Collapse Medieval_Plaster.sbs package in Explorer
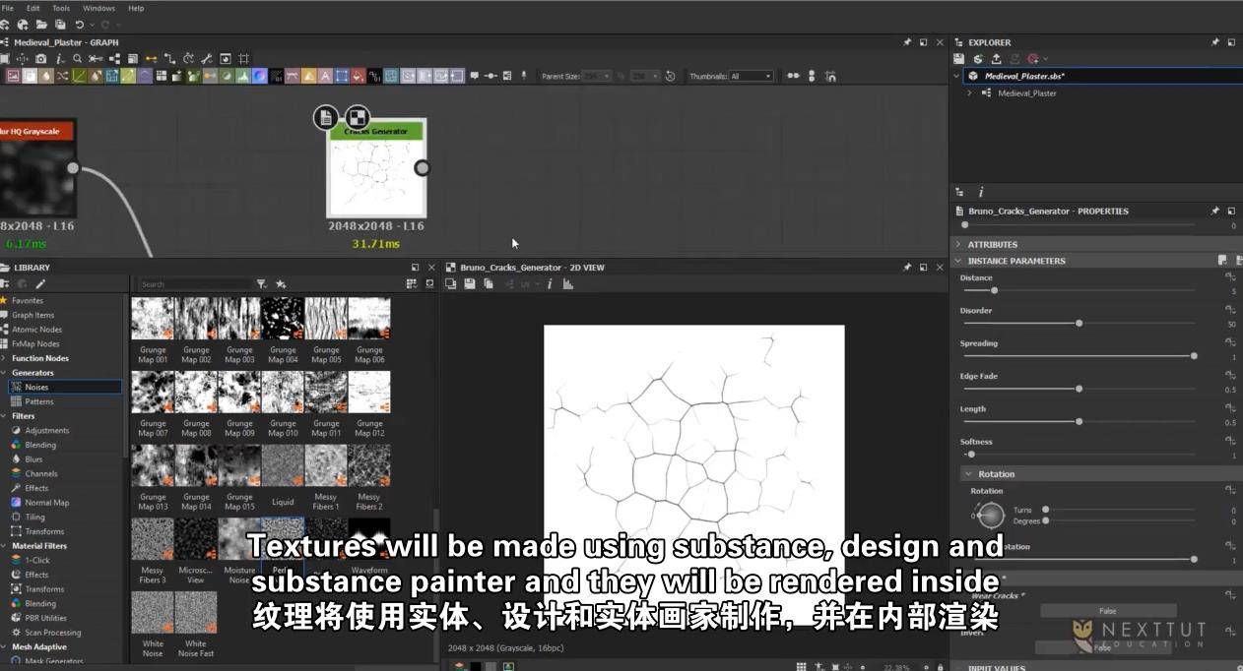This screenshot has width=1243, height=671. point(957,76)
